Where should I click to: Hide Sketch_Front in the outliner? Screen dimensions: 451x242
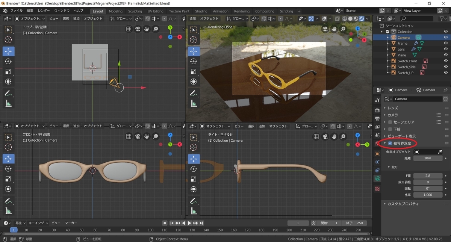tap(446, 61)
